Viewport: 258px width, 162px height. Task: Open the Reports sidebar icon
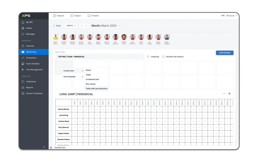(x=23, y=87)
